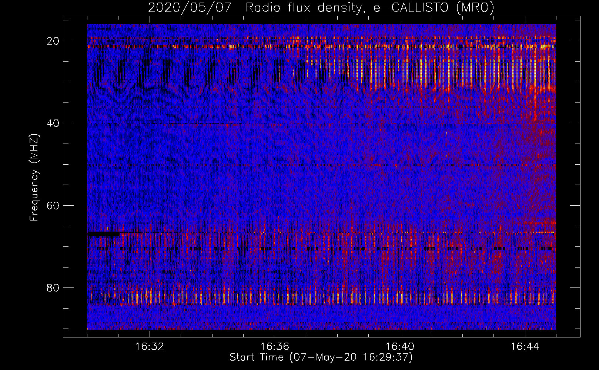This screenshot has width=599, height=370.
Task: Click the date '2020/05/07' in the title
Action: [190, 8]
